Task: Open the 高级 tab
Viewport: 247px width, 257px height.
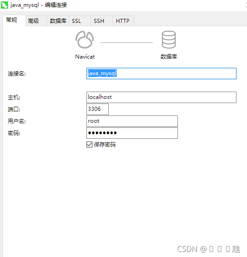Action: [36, 21]
